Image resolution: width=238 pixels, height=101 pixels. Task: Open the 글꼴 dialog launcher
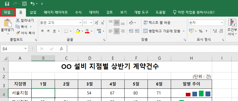click(x=104, y=40)
